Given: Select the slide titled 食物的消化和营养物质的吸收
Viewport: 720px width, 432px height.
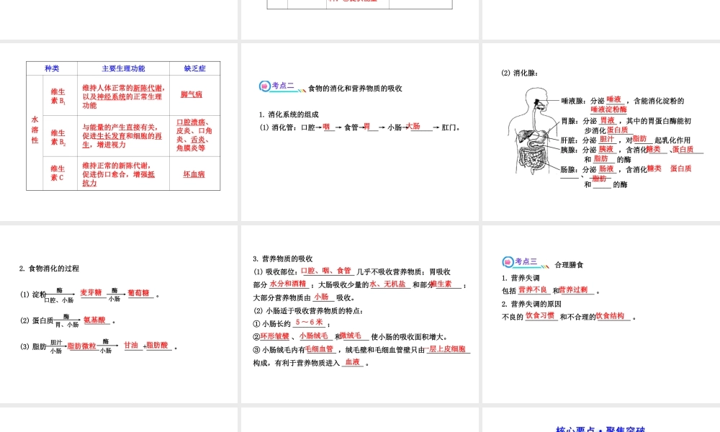Looking at the screenshot, I should tap(359, 132).
